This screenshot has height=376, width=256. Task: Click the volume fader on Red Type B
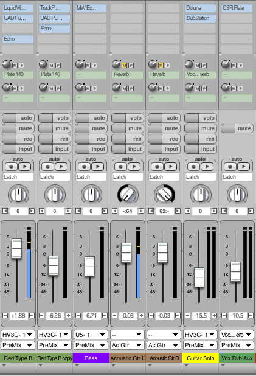17,248
